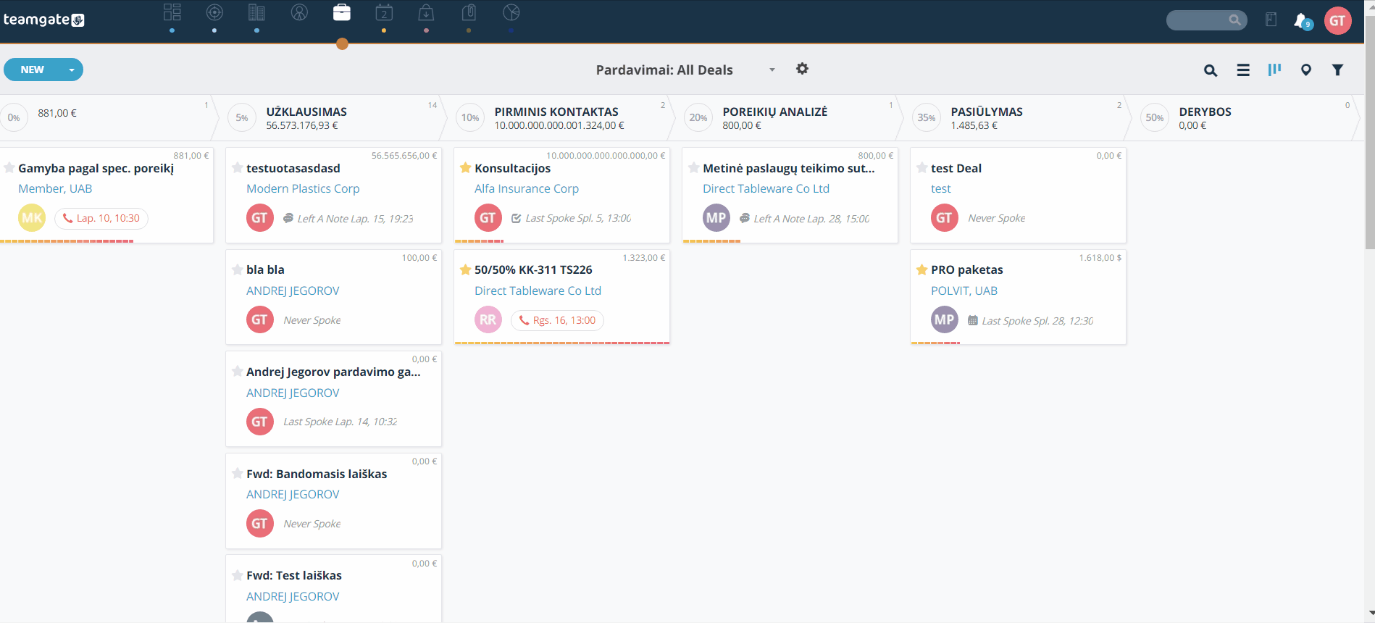Open the leads target icon
Viewport: 1375px width, 623px height.
click(214, 12)
